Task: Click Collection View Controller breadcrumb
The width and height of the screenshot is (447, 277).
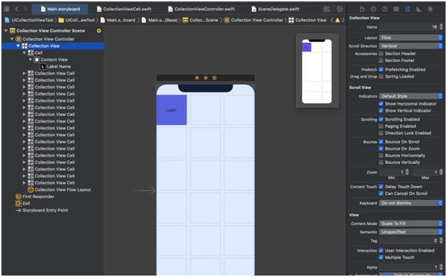Action: pyautogui.click(x=253, y=20)
